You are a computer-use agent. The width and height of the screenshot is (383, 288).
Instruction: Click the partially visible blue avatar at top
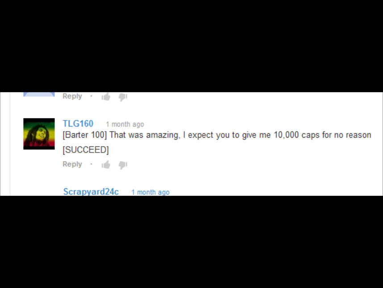coord(39,94)
